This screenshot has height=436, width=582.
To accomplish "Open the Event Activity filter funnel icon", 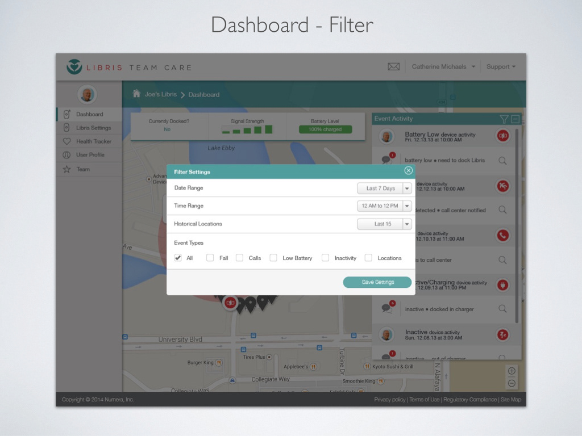I will coord(504,119).
